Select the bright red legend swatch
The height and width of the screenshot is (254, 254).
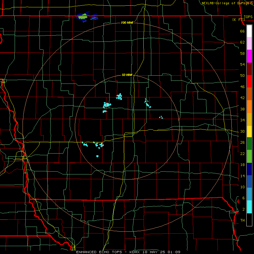(249, 81)
